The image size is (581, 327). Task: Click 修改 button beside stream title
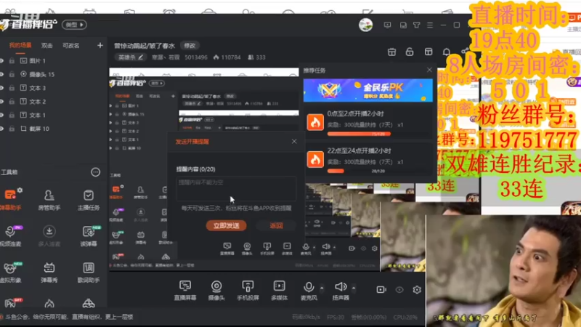[x=190, y=46]
